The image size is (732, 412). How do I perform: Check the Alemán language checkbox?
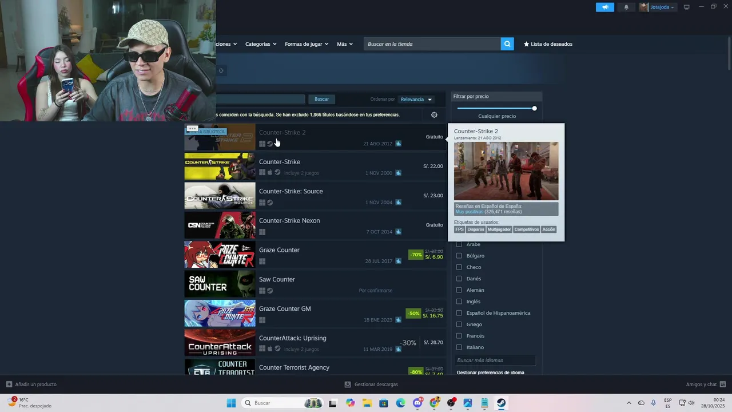click(x=459, y=290)
